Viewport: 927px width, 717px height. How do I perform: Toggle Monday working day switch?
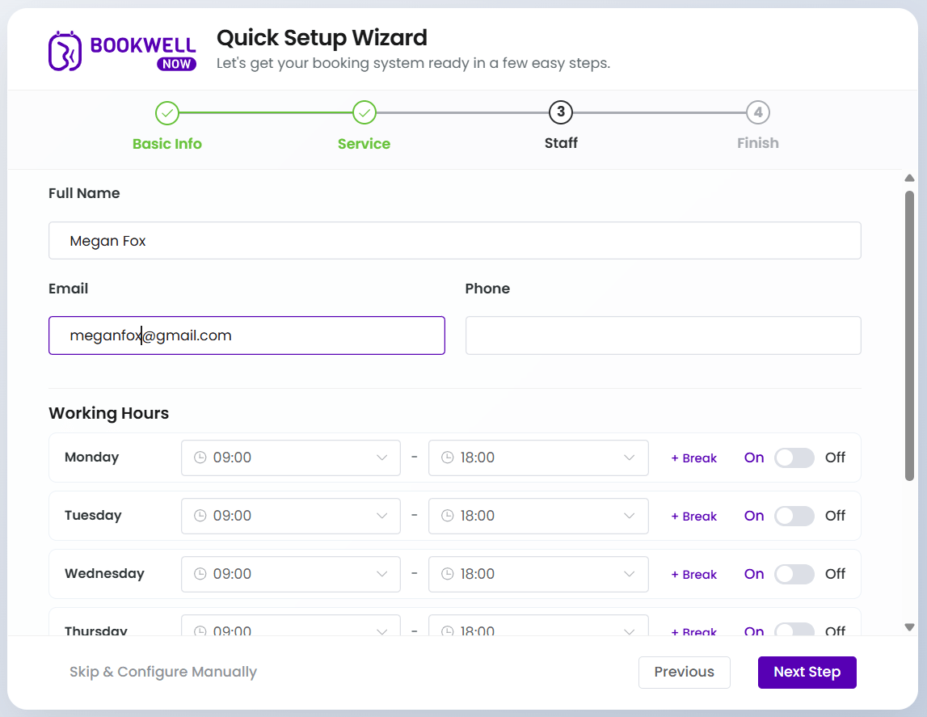(794, 458)
